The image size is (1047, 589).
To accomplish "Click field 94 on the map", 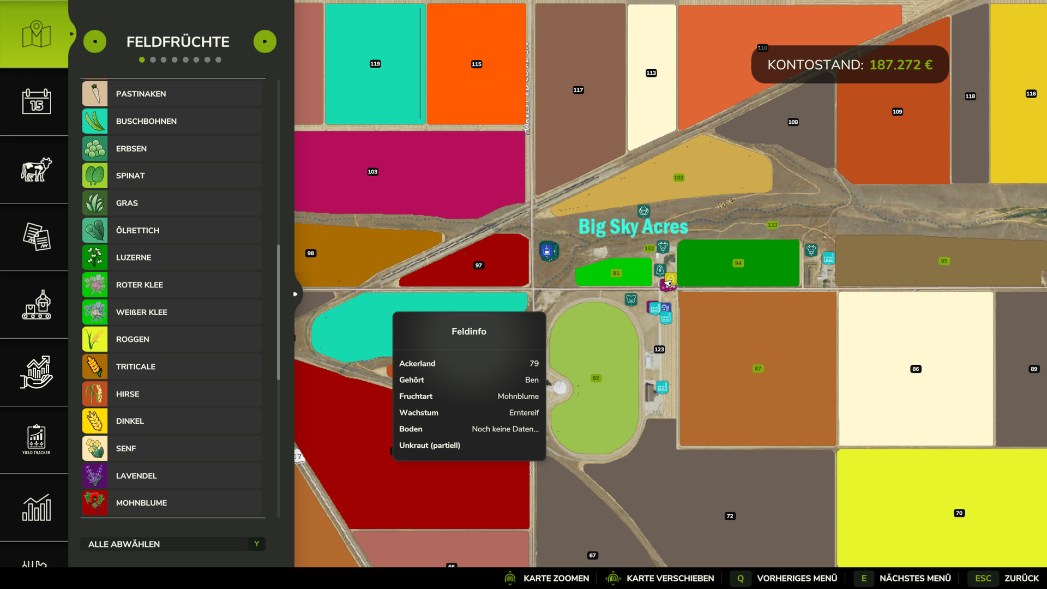I will pos(738,263).
